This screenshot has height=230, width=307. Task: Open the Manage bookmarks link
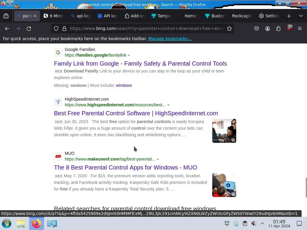click(170, 39)
